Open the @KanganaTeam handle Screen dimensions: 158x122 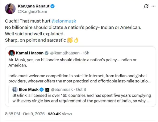(x=32, y=12)
